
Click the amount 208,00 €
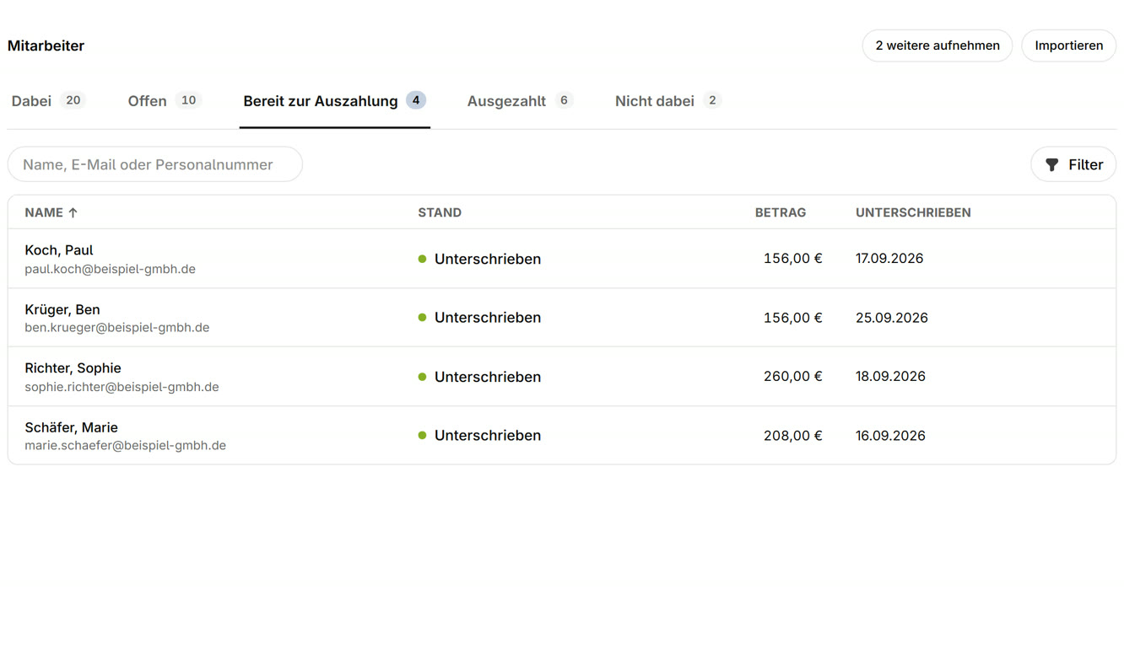pos(793,436)
